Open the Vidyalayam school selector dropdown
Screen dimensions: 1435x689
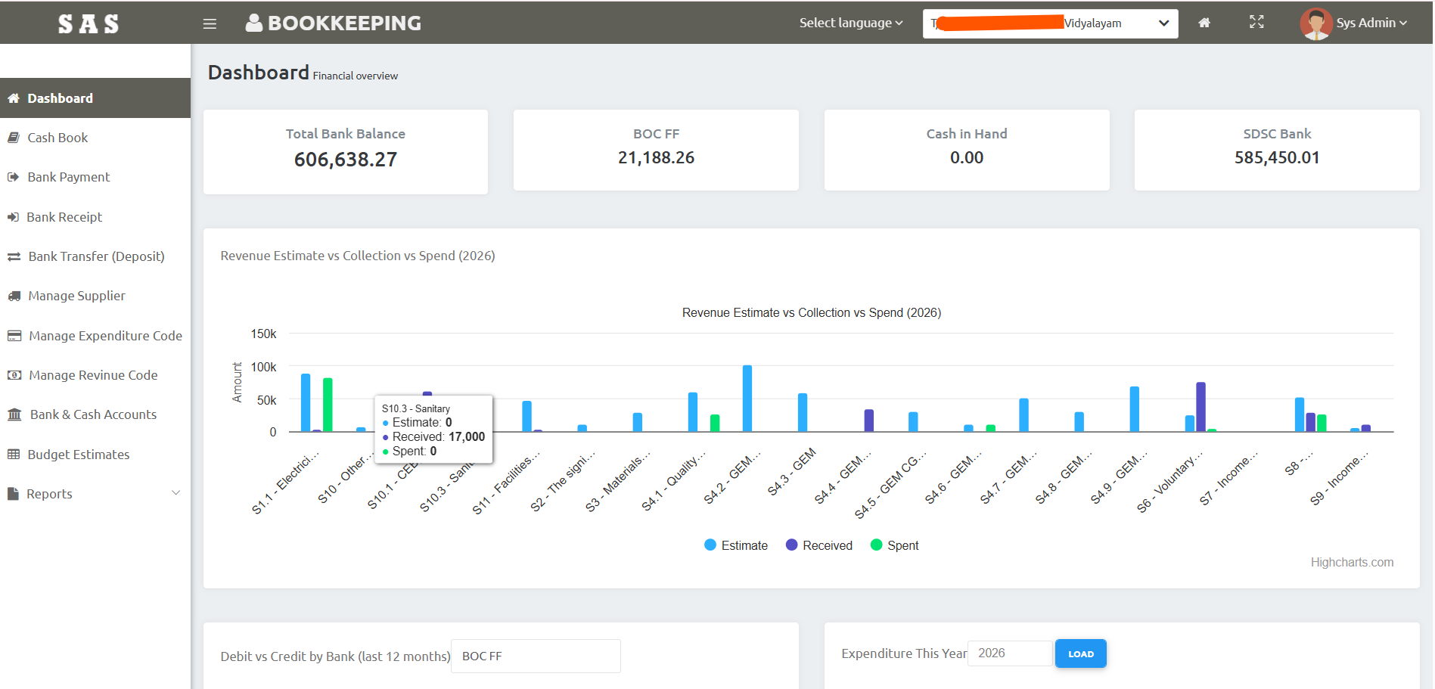click(1049, 23)
